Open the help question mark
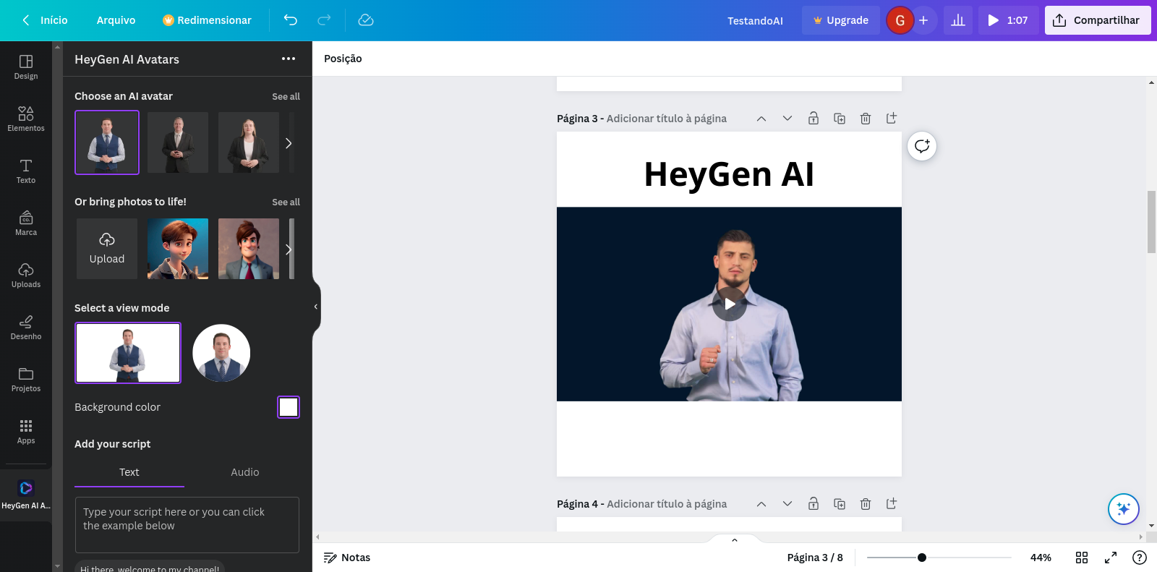This screenshot has height=572, width=1157. coord(1140,558)
